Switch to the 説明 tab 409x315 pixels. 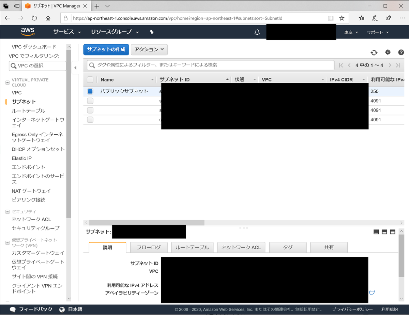click(x=107, y=247)
